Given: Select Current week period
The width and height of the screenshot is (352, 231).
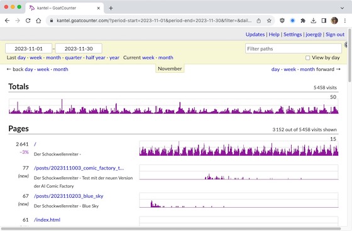Looking at the screenshot, I should [x=148, y=58].
